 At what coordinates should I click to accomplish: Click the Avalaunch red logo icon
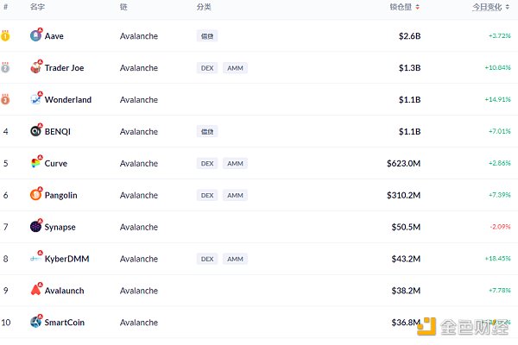[35, 291]
